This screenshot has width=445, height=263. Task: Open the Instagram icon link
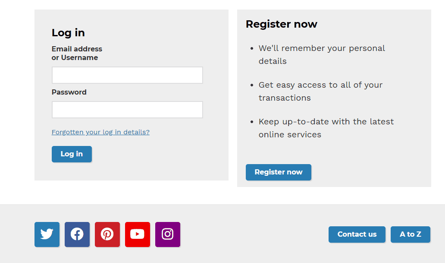(168, 234)
